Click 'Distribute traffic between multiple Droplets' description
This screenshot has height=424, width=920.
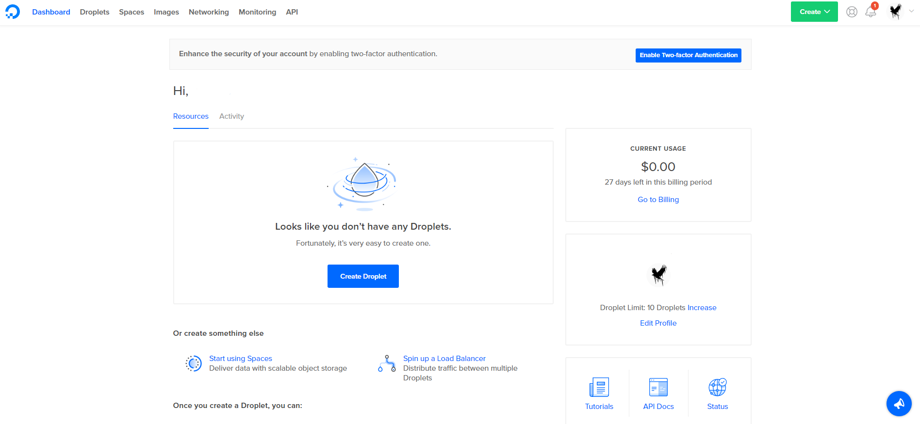[460, 373]
